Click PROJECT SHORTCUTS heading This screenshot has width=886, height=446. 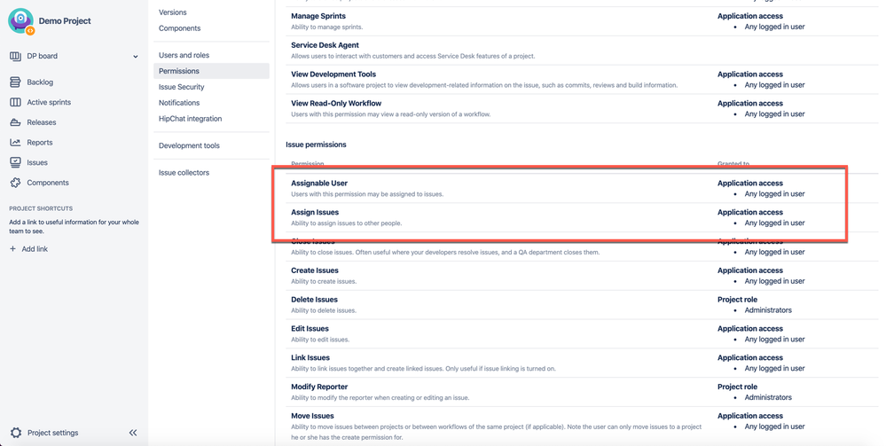[41, 208]
